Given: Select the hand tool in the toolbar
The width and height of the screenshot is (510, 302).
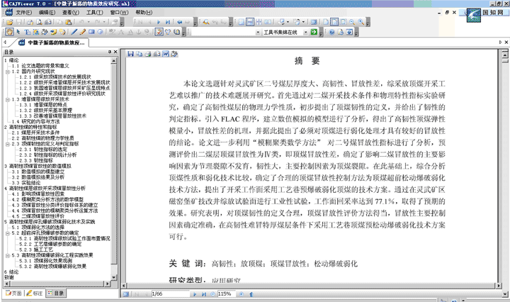Looking at the screenshot, I should (x=8, y=33).
